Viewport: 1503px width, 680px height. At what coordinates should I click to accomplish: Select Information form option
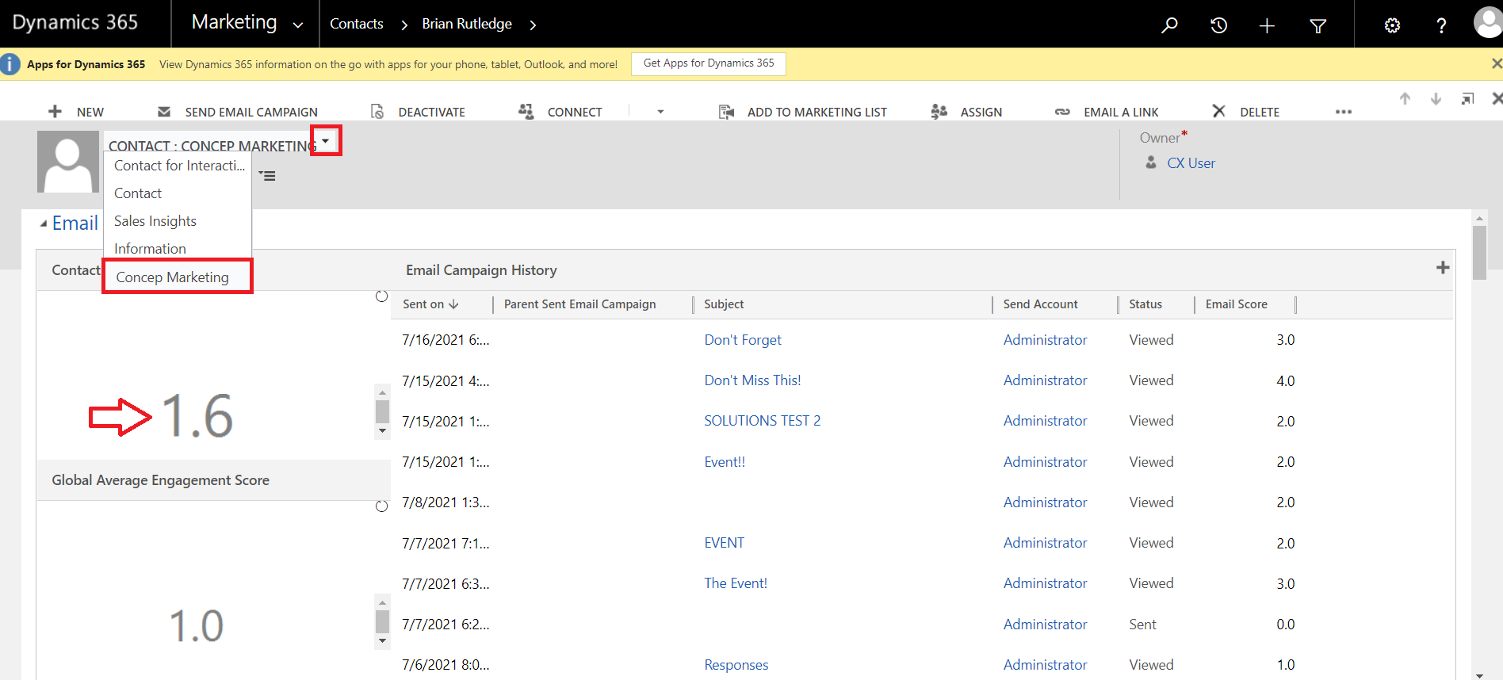tap(150, 249)
